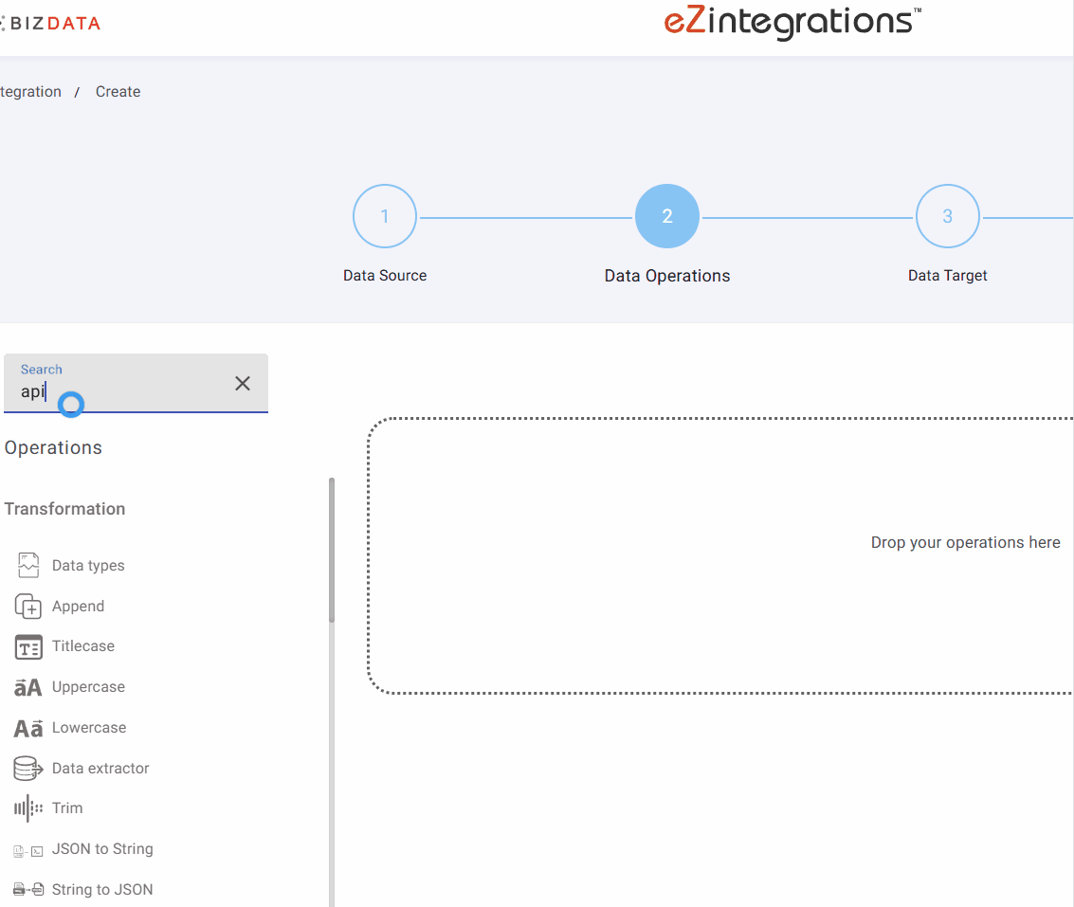The width and height of the screenshot is (1074, 907).
Task: Click into the Search input field
Action: (123, 391)
